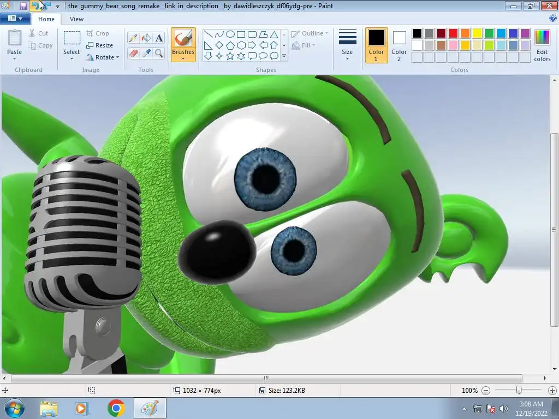The image size is (559, 419).
Task: Click the Cut button
Action: coord(39,33)
